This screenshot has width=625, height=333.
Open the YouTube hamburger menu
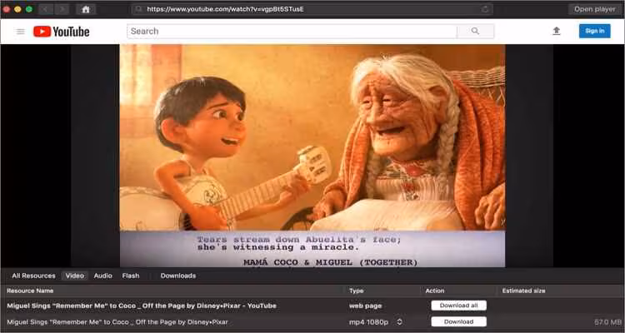pyautogui.click(x=20, y=32)
